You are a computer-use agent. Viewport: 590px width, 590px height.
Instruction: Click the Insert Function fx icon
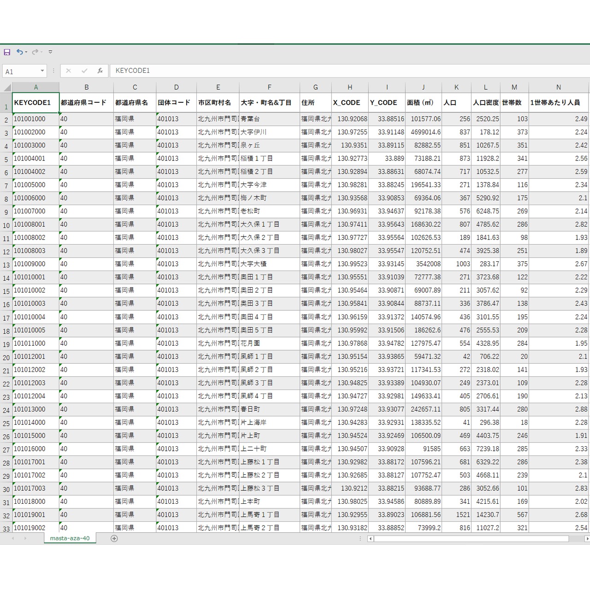pyautogui.click(x=100, y=71)
